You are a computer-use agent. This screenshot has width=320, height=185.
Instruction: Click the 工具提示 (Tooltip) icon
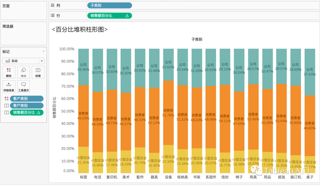tap(23, 86)
